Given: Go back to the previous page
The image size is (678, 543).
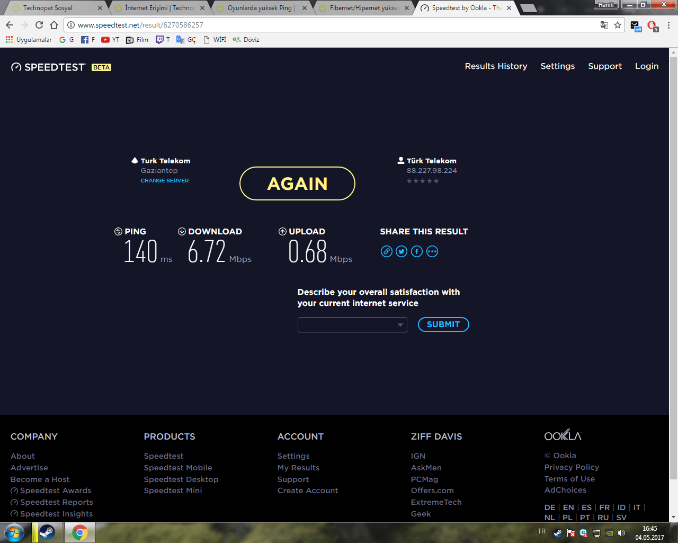Looking at the screenshot, I should click(x=10, y=25).
